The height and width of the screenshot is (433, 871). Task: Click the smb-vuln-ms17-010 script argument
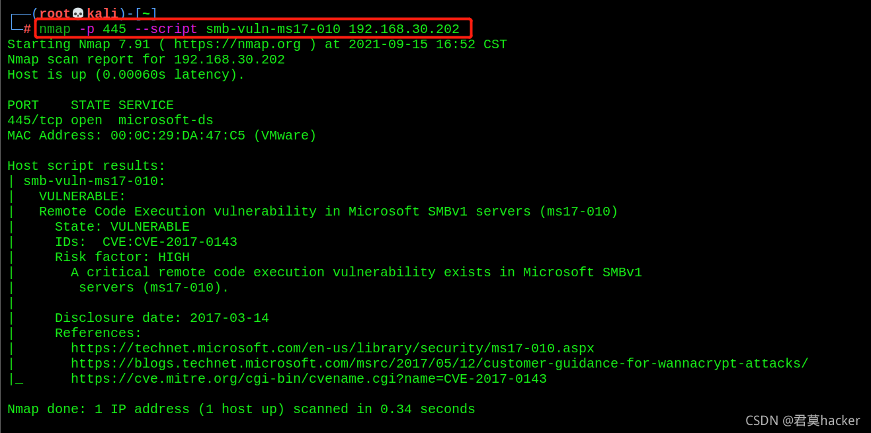click(273, 29)
